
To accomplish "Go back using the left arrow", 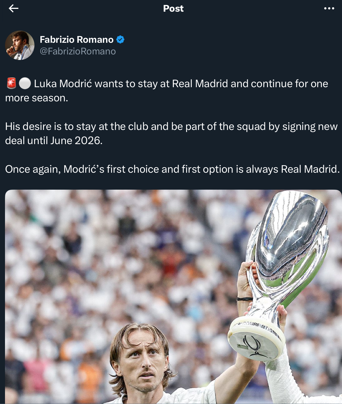I will (x=13, y=9).
